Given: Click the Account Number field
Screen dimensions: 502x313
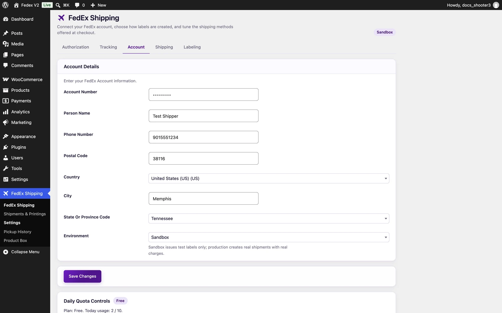Looking at the screenshot, I should (x=204, y=95).
